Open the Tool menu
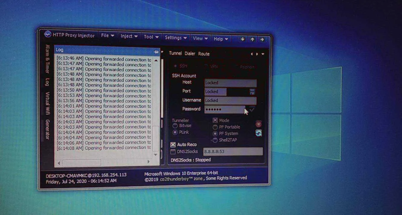Screen dimensions: 402x215 [x=151, y=37]
